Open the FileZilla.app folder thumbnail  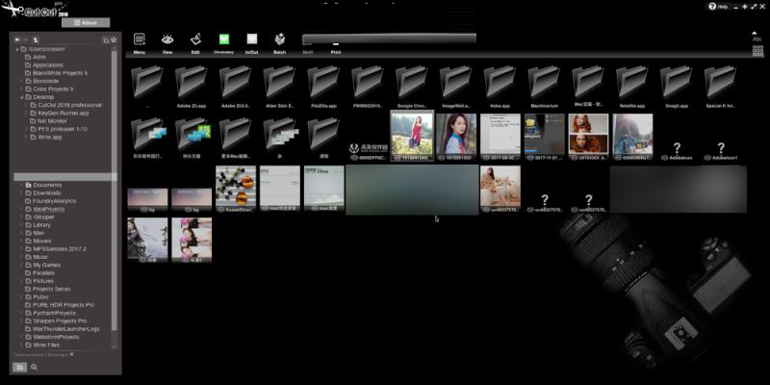pyautogui.click(x=323, y=86)
